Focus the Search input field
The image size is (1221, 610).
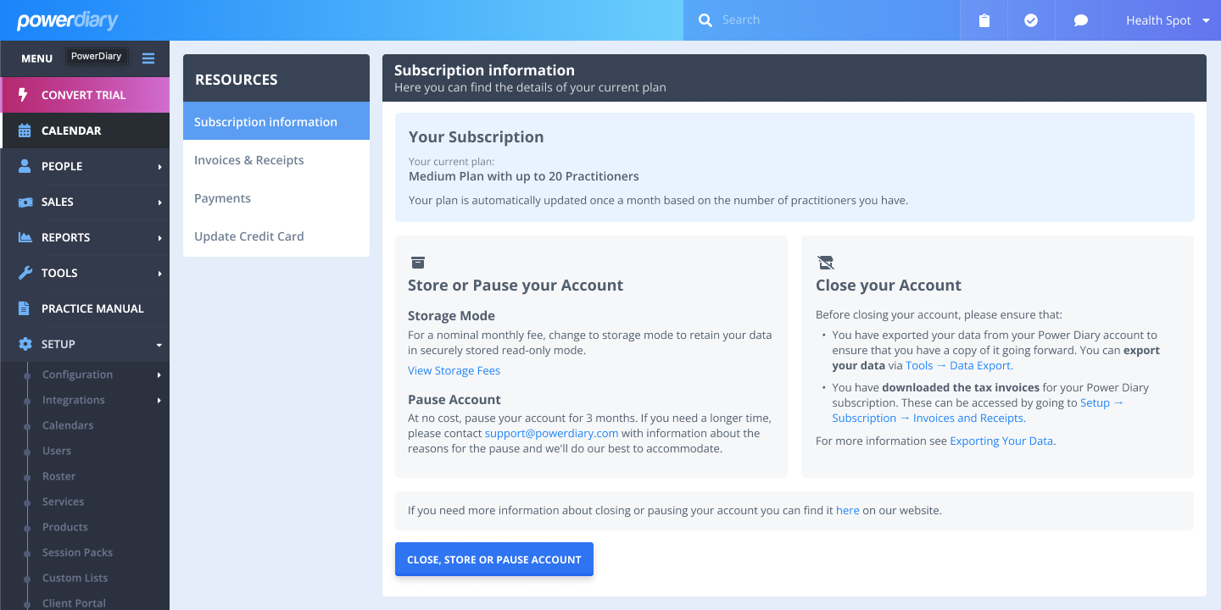pyautogui.click(x=831, y=20)
